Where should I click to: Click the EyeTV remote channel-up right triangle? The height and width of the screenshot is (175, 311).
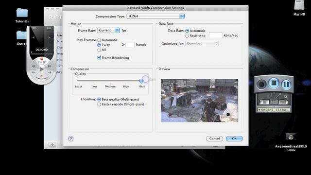[x=49, y=37]
